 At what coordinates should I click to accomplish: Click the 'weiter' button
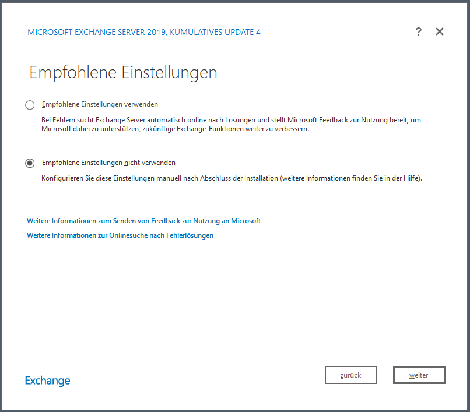tap(419, 375)
